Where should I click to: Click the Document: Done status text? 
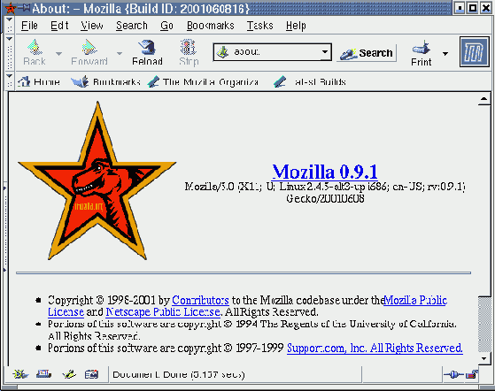(x=179, y=374)
